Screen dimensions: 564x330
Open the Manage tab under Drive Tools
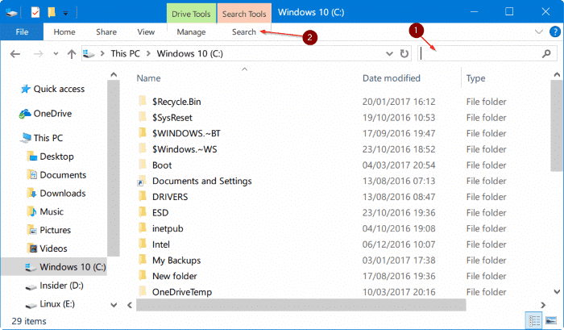pos(191,32)
